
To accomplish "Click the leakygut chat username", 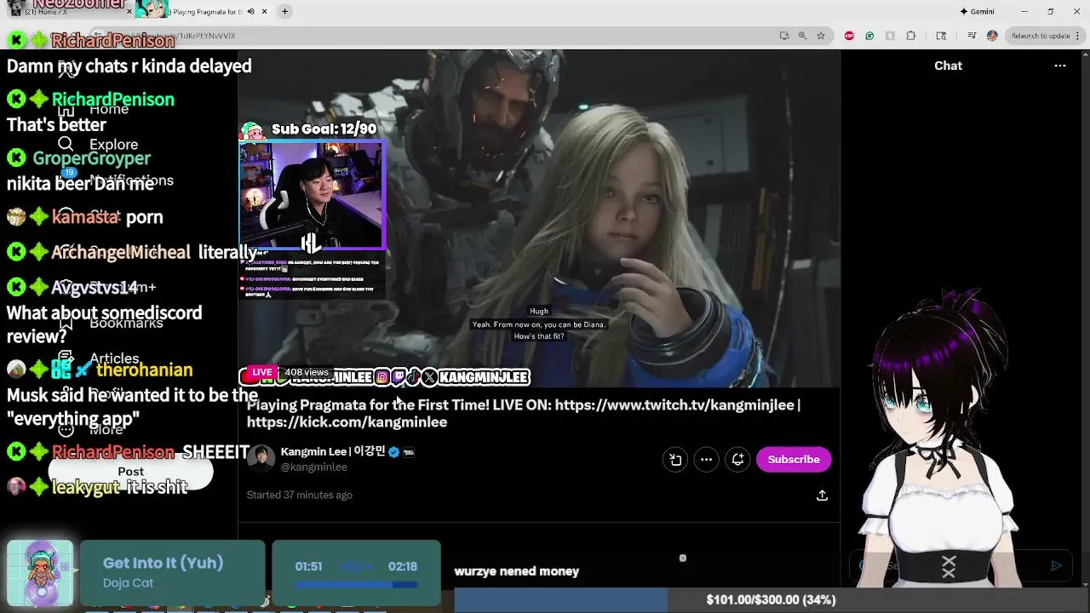I will [x=85, y=488].
